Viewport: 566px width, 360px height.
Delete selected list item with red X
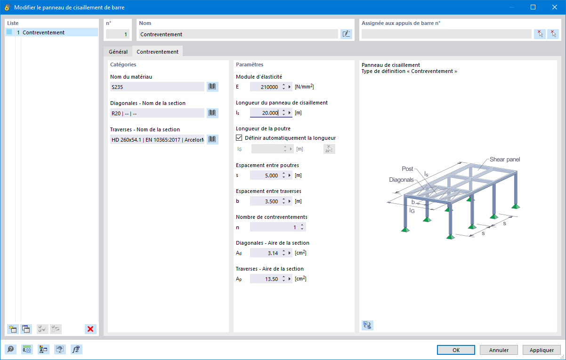[90, 329]
